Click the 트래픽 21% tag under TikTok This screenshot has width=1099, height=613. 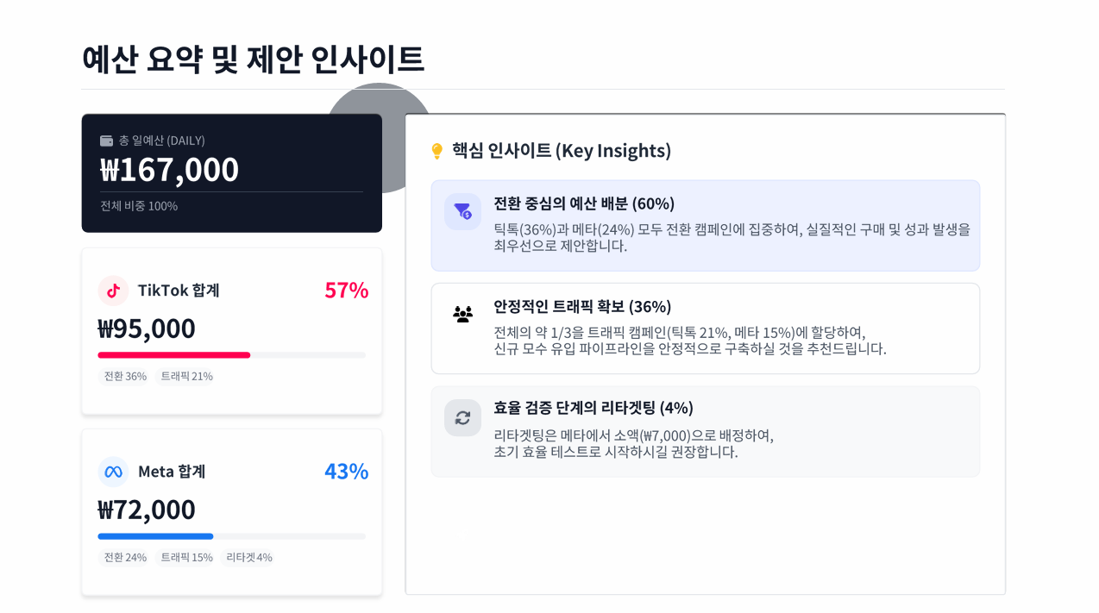point(186,376)
